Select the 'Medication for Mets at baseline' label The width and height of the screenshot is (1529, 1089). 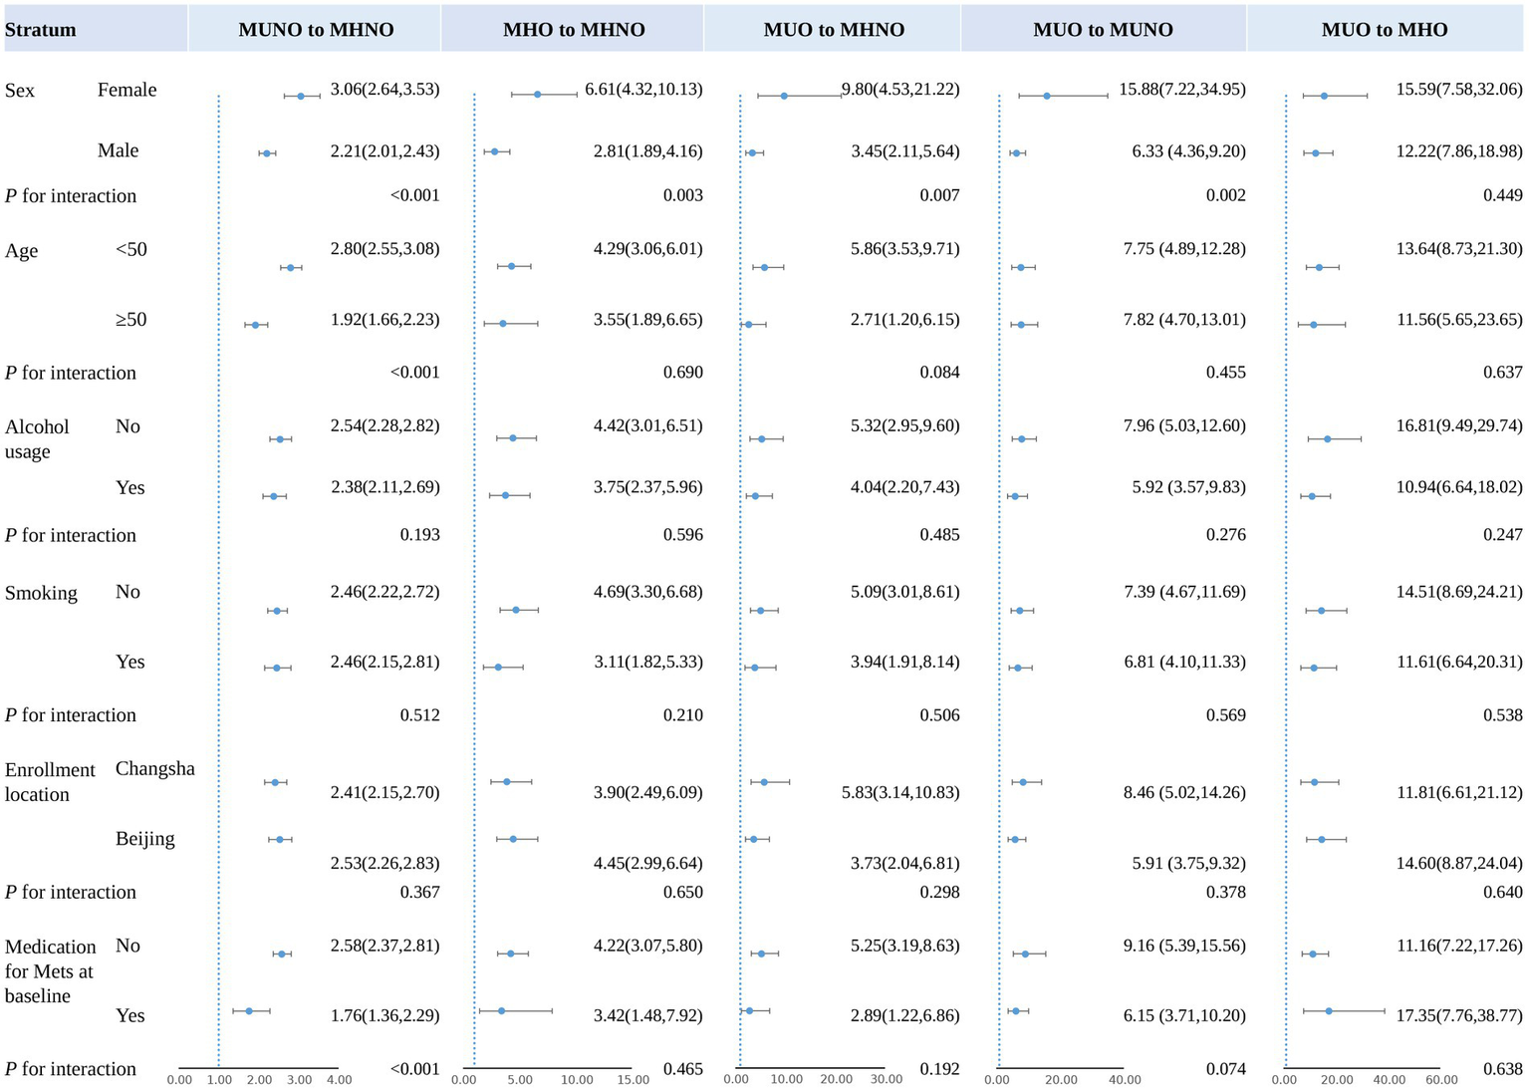pos(50,970)
